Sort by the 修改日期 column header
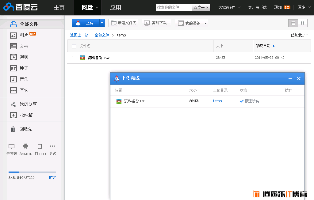 click(263, 46)
